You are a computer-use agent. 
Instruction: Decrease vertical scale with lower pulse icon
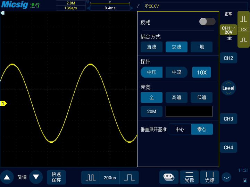[x=243, y=39]
